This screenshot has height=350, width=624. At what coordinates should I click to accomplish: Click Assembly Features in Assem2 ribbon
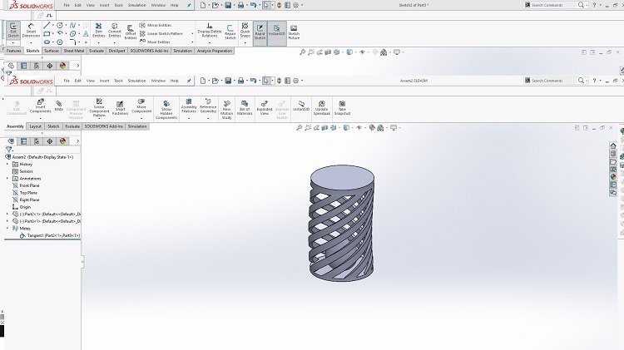pyautogui.click(x=189, y=106)
